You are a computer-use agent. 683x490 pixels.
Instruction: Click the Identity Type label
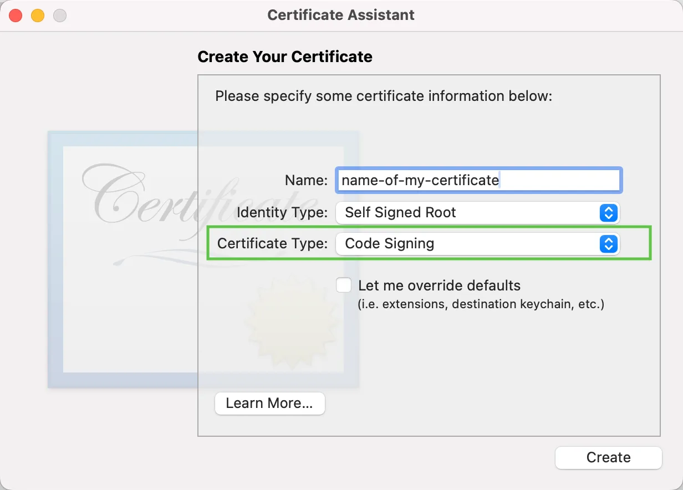283,213
